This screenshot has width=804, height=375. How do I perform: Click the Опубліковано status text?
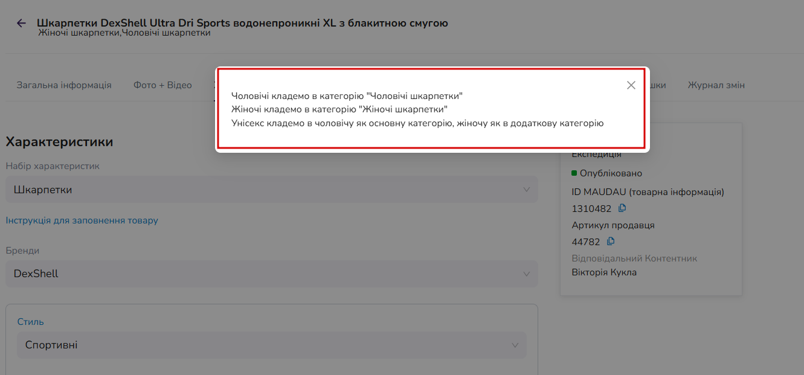point(611,173)
